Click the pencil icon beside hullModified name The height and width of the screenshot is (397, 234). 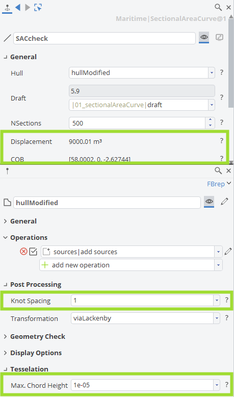tap(224, 202)
